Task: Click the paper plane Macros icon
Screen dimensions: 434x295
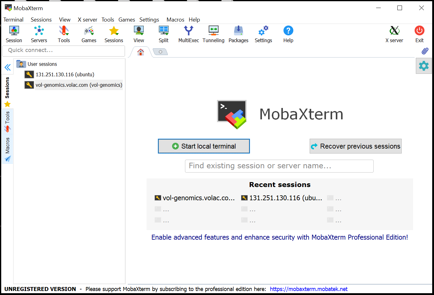Action: coord(7,159)
